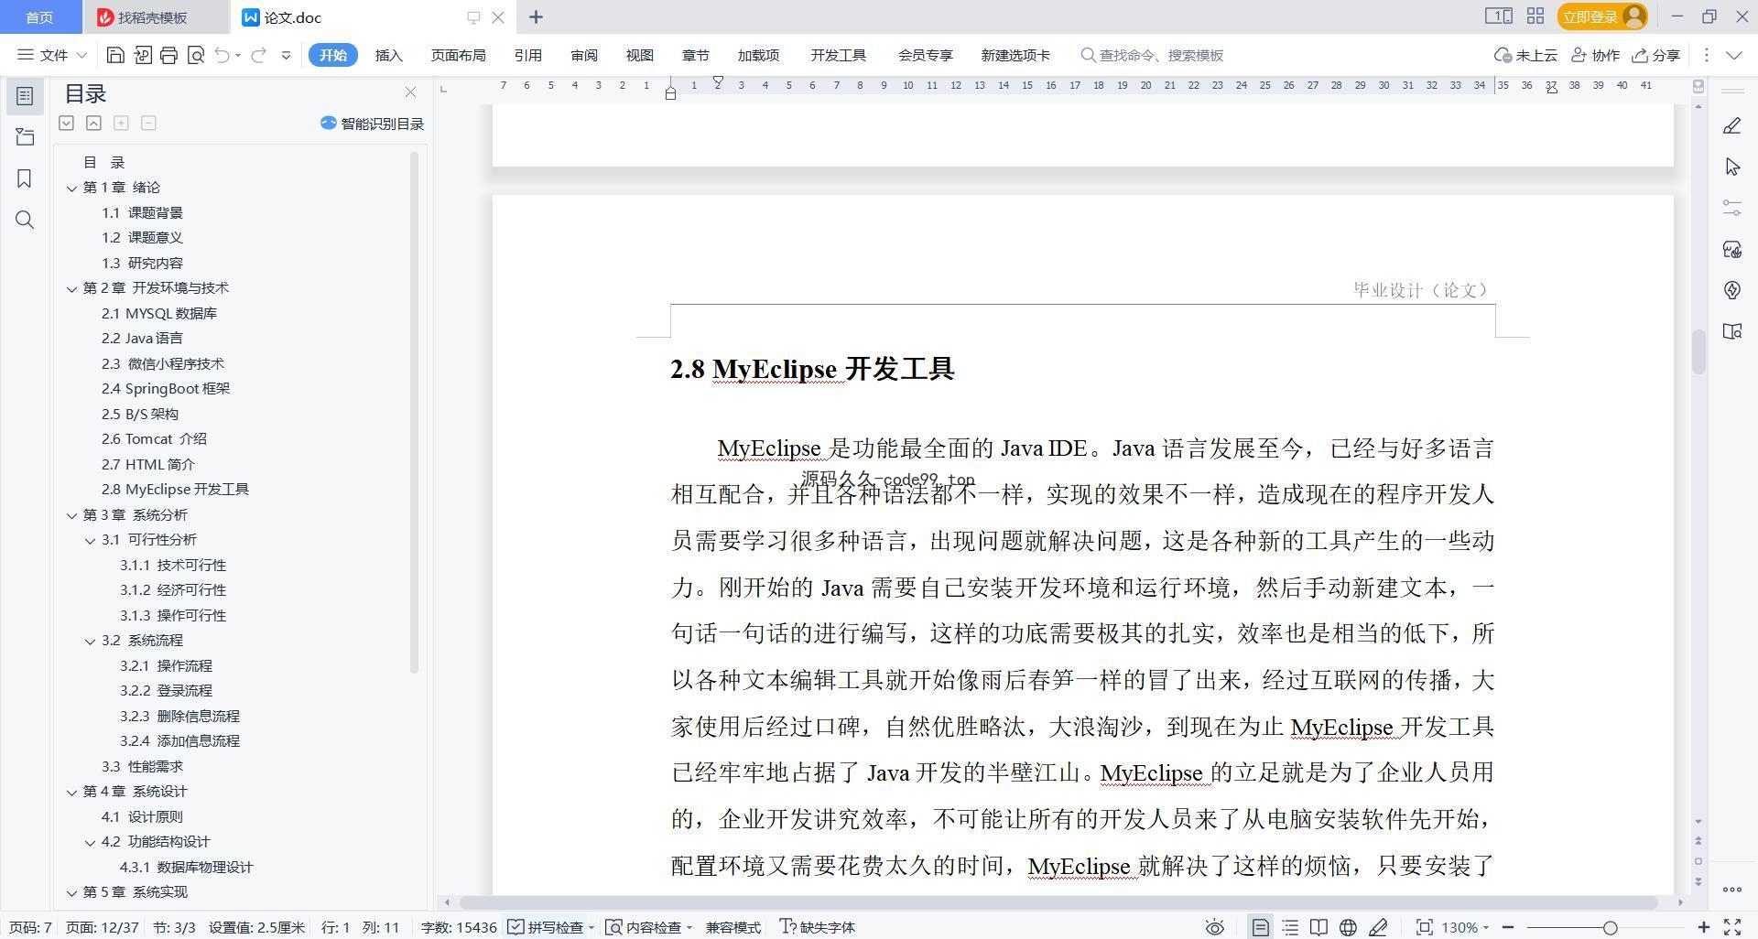The width and height of the screenshot is (1758, 939).
Task: Click zoom out minus button
Action: pos(1508,927)
